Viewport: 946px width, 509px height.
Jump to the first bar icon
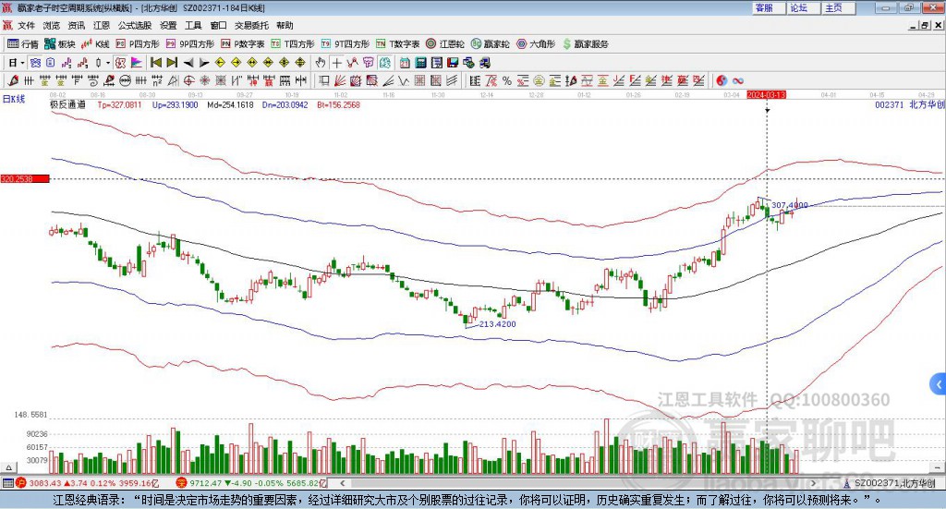pyautogui.click(x=155, y=63)
